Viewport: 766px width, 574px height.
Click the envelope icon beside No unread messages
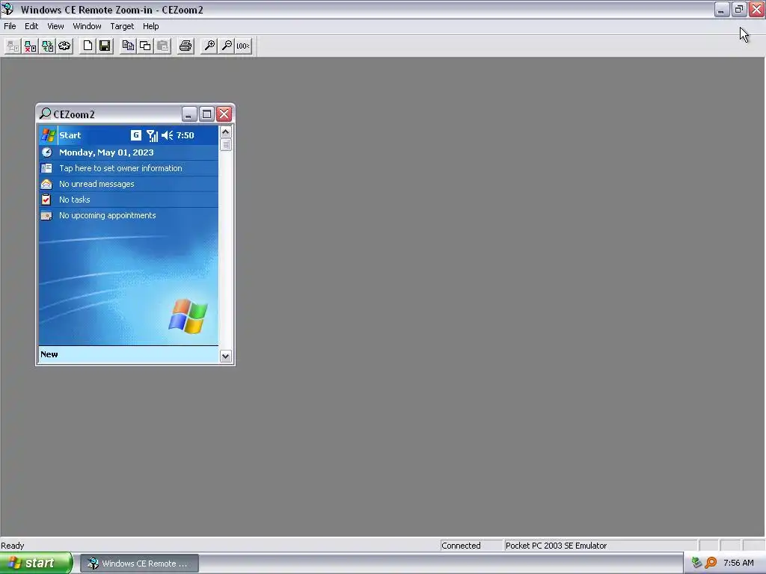pos(46,184)
